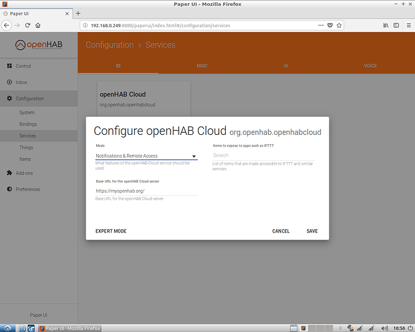Click the browser back arrow
This screenshot has width=415, height=332.
[x=7, y=25]
